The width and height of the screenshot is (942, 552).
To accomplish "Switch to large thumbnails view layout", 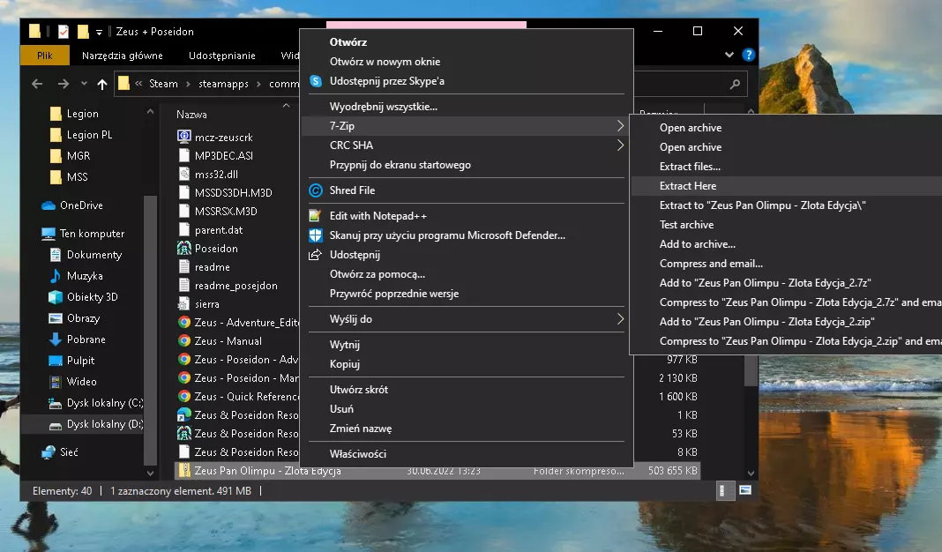I will 745,490.
